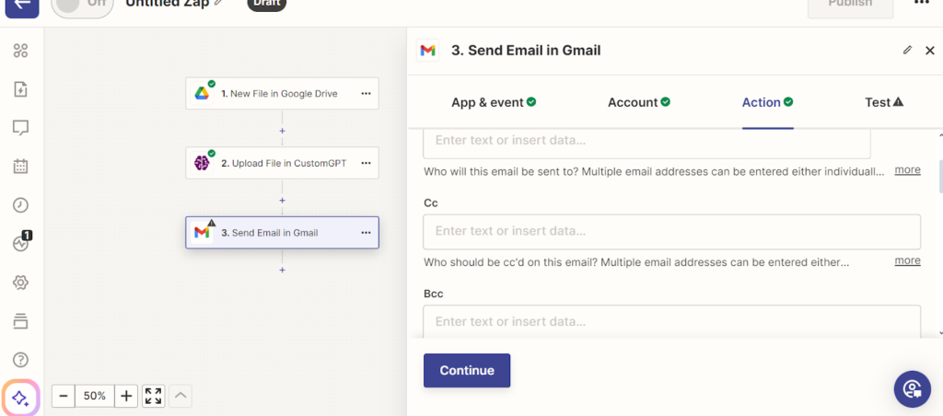The image size is (943, 416).
Task: Rename Untitled Zap via pencil icon
Action: (x=217, y=3)
